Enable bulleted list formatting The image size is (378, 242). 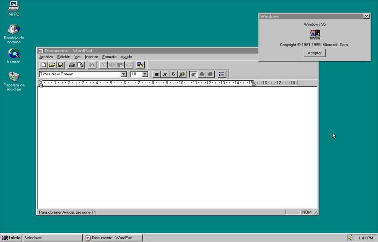(x=222, y=74)
